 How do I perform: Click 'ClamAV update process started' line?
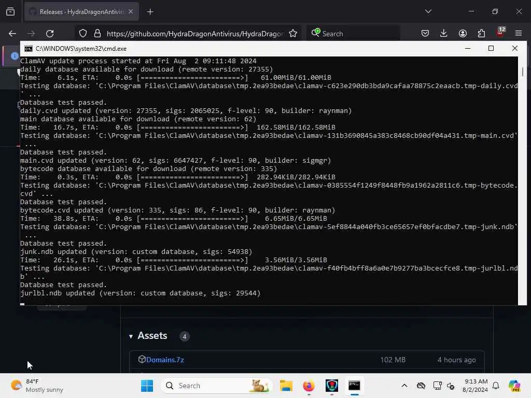(x=138, y=61)
